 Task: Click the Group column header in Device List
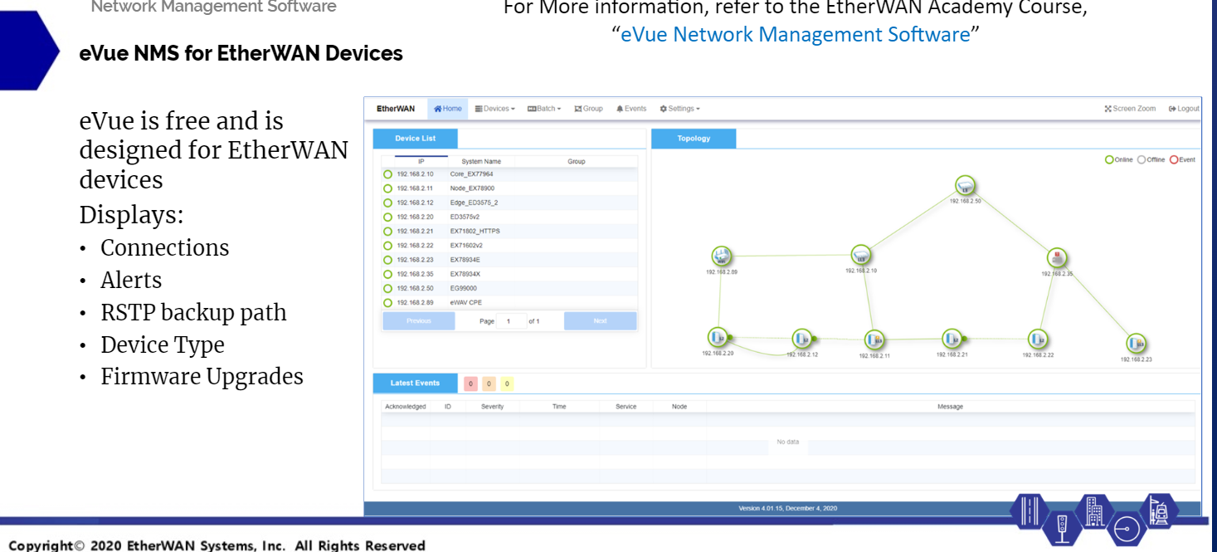[x=577, y=161]
